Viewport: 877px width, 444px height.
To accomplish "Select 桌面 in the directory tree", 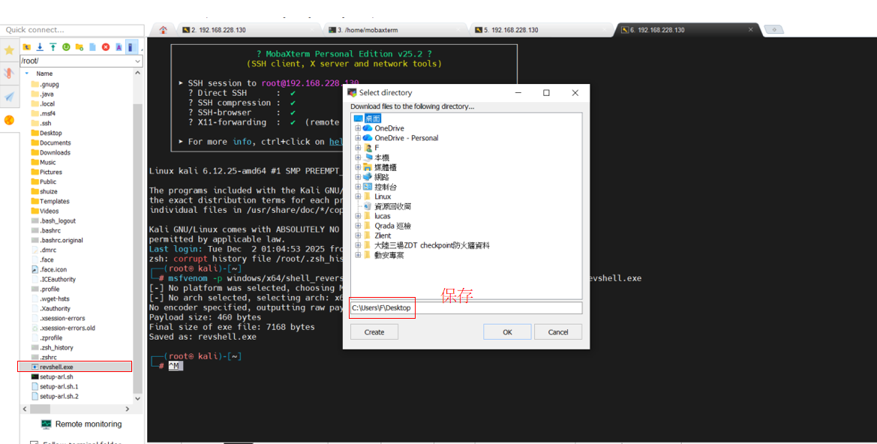I will 373,118.
